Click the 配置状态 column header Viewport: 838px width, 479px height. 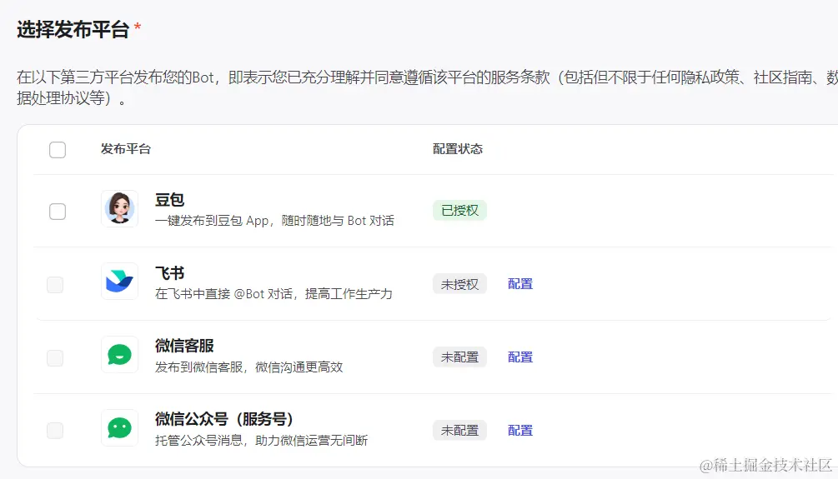458,149
